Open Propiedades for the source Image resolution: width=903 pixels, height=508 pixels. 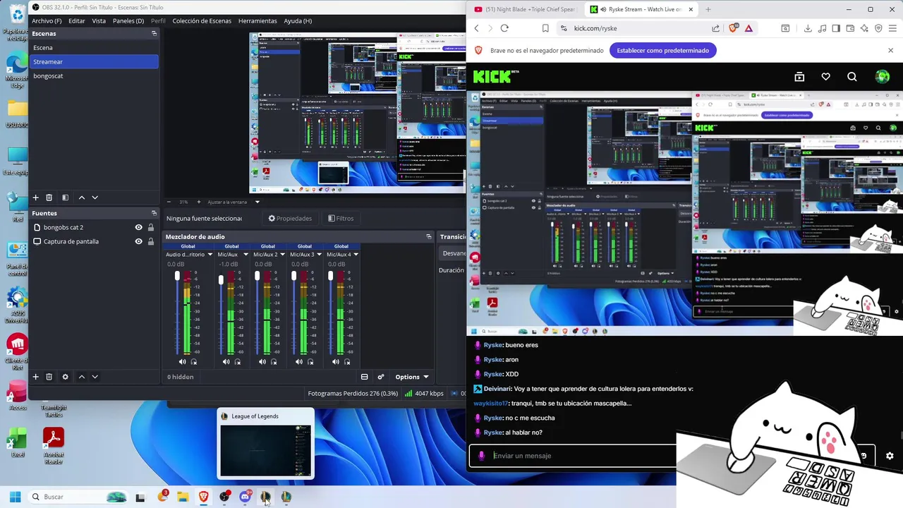[290, 219]
